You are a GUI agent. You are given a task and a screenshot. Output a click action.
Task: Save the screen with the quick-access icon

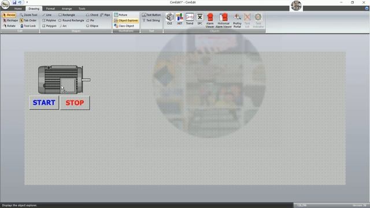14,2
